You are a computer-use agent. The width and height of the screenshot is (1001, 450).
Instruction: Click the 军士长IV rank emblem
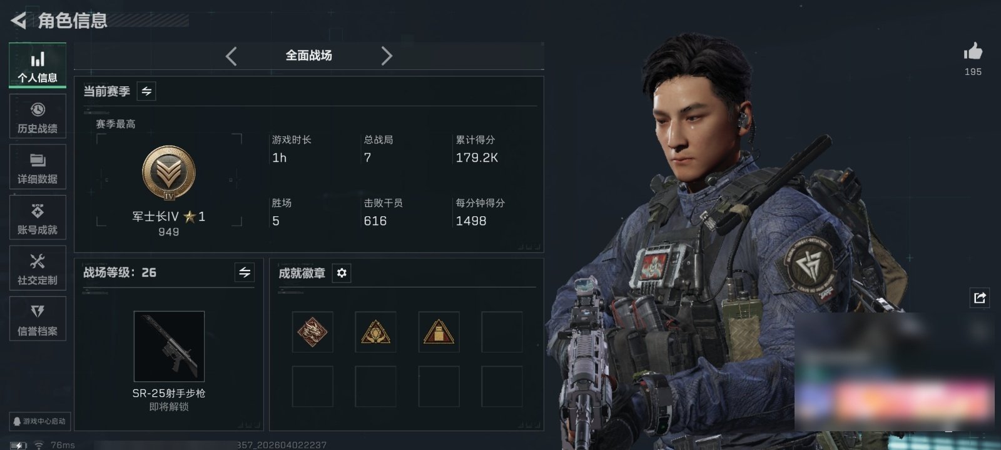[168, 173]
